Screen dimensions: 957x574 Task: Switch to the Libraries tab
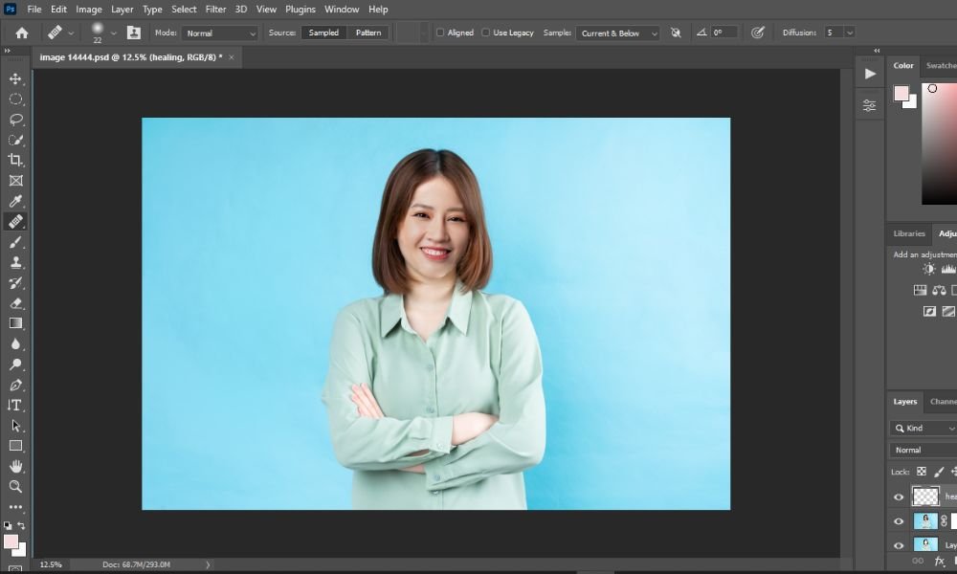[x=909, y=233]
